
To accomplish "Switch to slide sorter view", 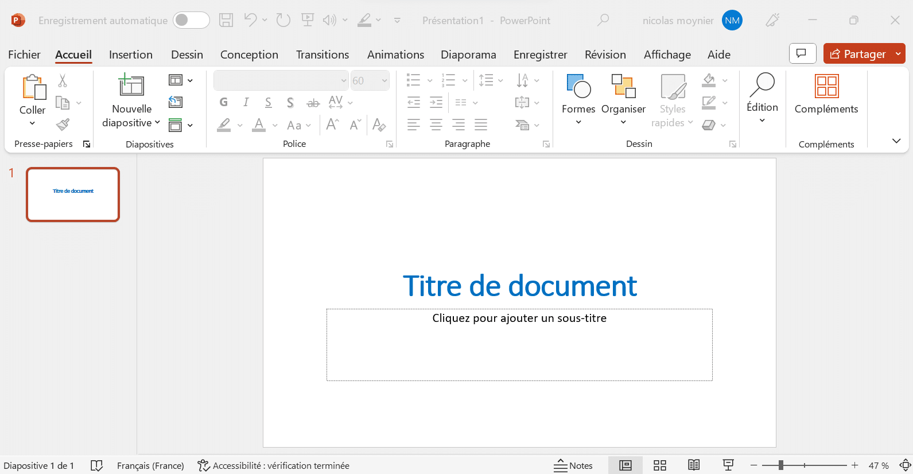I will pyautogui.click(x=660, y=465).
